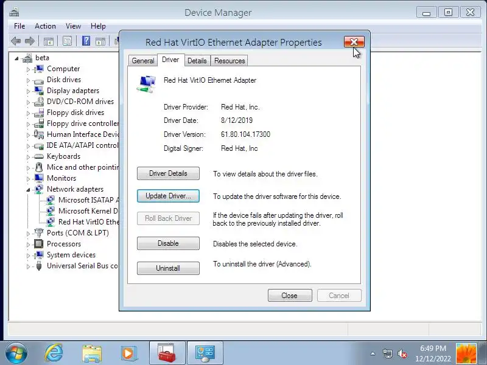487x365 pixels.
Task: Switch to the General tab
Action: [x=143, y=60]
